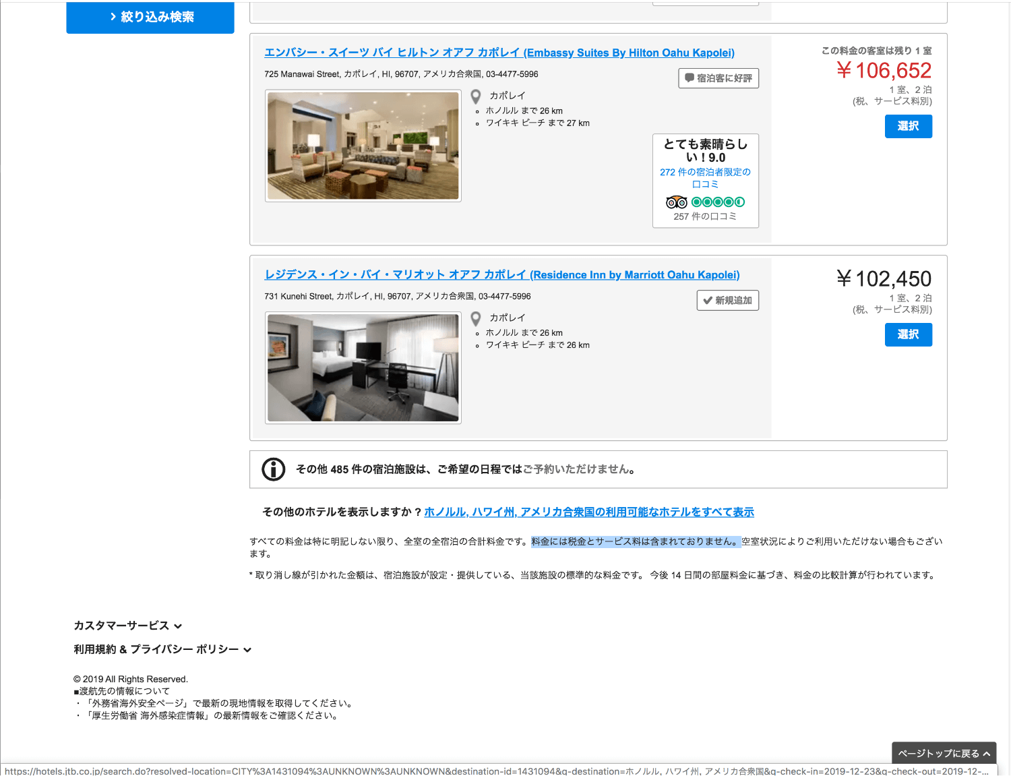
Task: Click the 宿泊客に好評 badge
Action: [718, 78]
